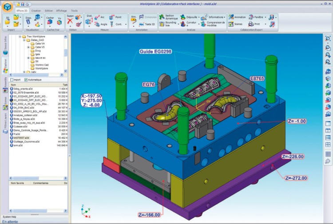
Task: Toggle the Import checkbox
Action: coord(12,80)
